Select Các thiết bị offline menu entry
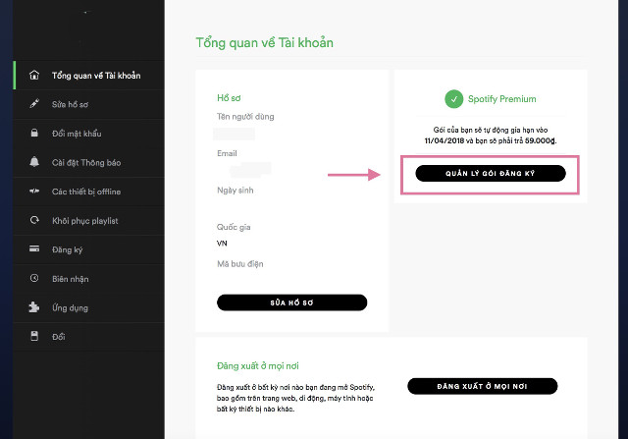Image resolution: width=628 pixels, height=439 pixels. point(86,191)
